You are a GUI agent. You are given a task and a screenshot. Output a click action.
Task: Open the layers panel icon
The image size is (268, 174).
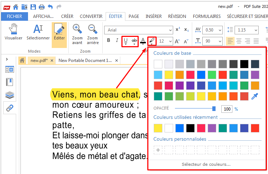pyautogui.click(x=10, y=95)
